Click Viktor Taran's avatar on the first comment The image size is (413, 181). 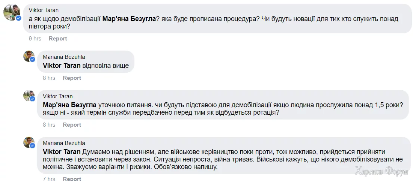coord(11,13)
